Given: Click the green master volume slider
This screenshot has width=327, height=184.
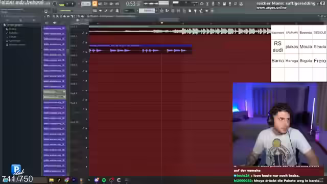Looking at the screenshot, I should [x=66, y=11].
